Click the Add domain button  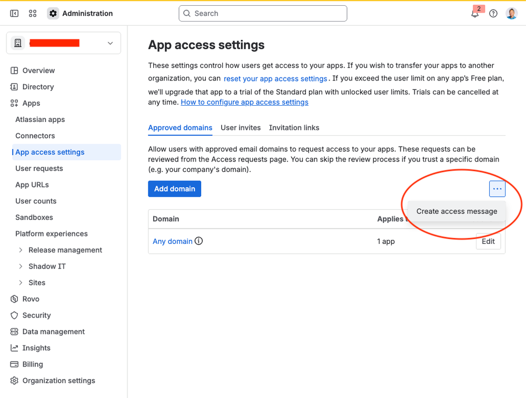[x=174, y=189]
